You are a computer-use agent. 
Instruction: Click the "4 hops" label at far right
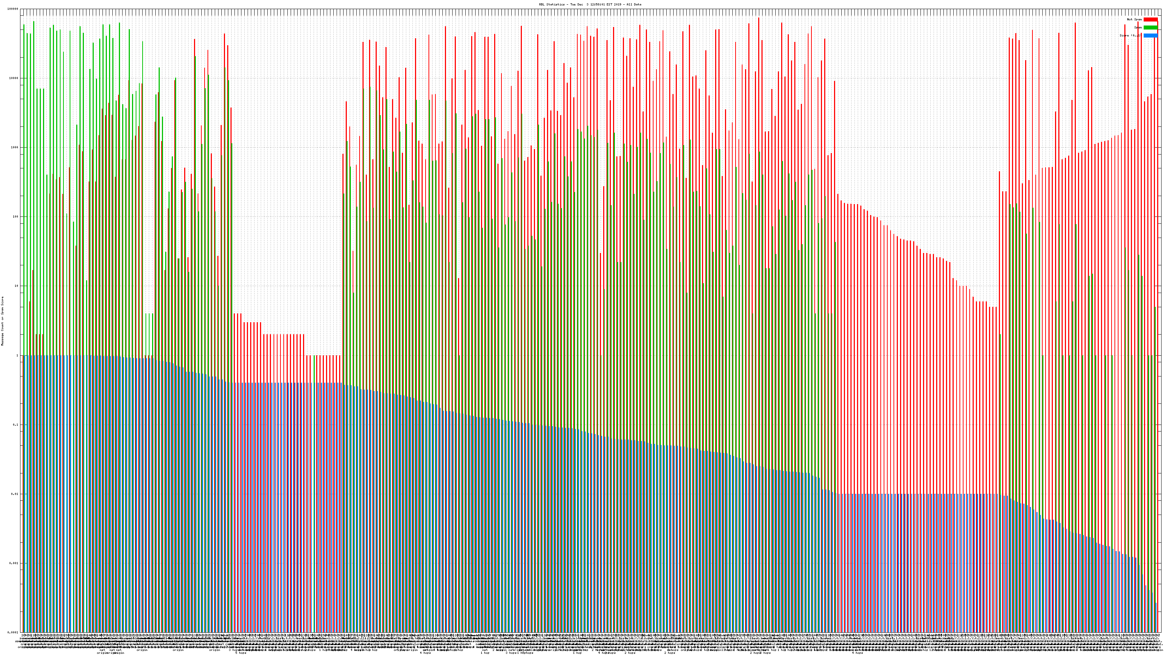pos(858,653)
